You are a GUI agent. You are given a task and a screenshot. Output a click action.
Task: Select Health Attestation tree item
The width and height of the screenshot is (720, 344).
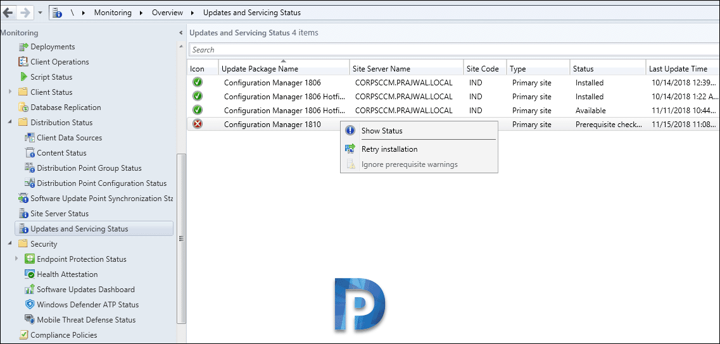point(67,274)
